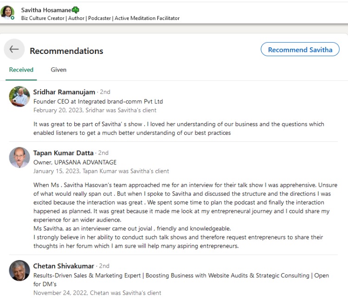
Task: Click Savitha Hosamane's name in the header
Action: pos(45,10)
